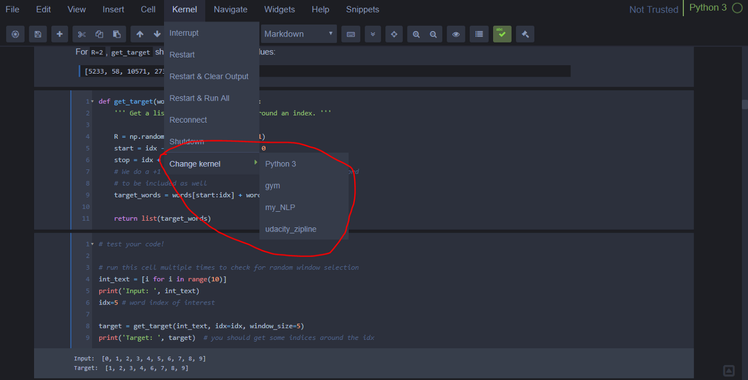Save the notebook with the floppy icon
Viewport: 748px width, 380px height.
[x=38, y=34]
